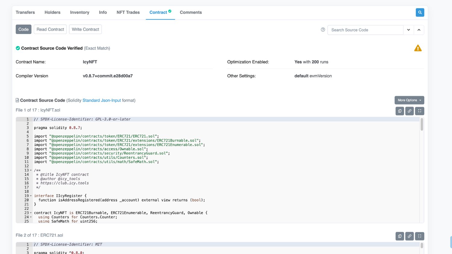452x254 pixels.
Task: Collapse contract IcyNFT at line 23
Action: click(31, 213)
